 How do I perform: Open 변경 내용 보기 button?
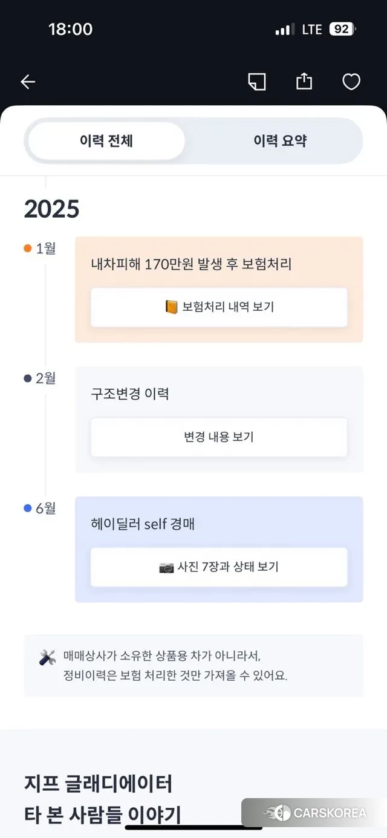pos(219,437)
